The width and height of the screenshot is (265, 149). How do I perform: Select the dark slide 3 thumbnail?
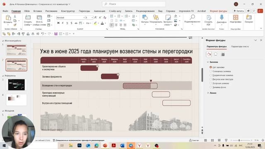tap(17, 84)
